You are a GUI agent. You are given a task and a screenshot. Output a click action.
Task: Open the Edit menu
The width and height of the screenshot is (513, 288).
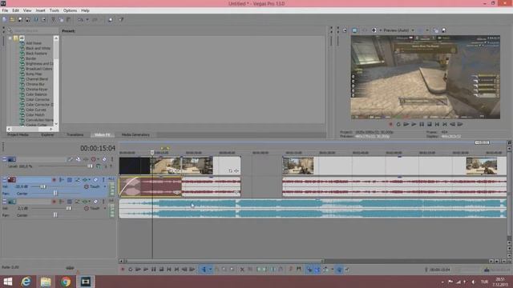tap(15, 10)
